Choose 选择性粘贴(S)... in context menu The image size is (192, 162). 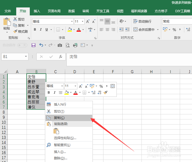pos(69,138)
